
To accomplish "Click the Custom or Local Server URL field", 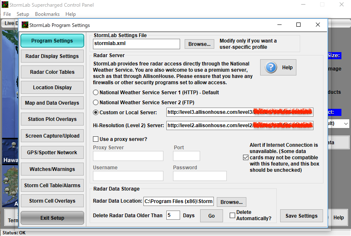I will [240, 112].
